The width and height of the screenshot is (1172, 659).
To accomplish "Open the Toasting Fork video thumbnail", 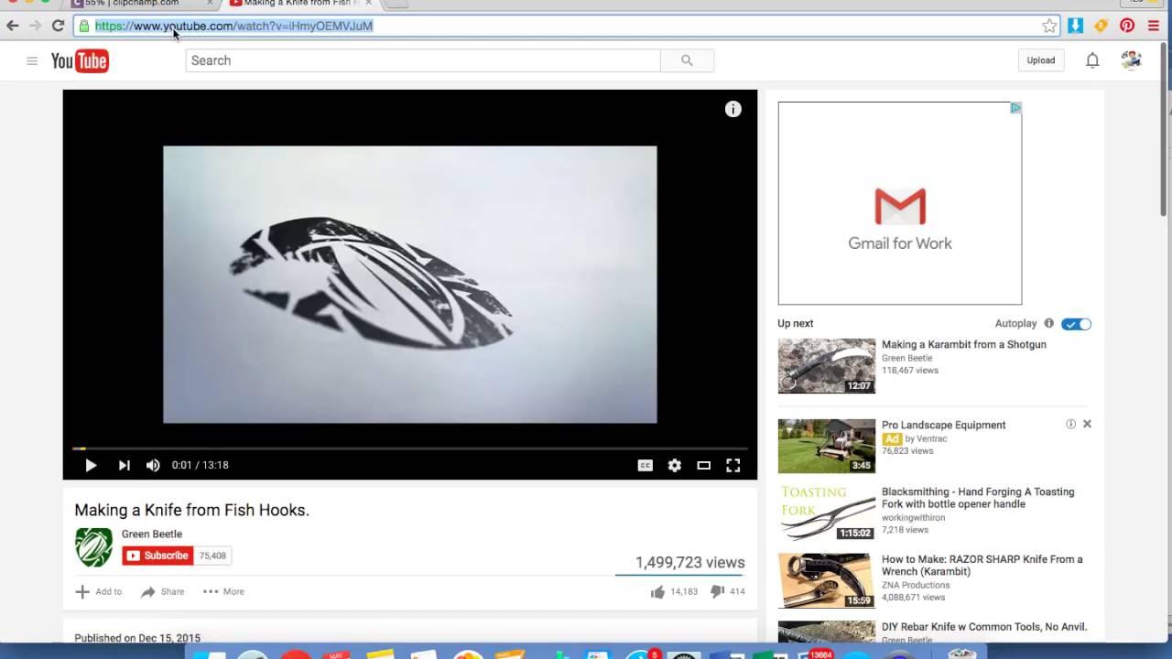I will 827,513.
